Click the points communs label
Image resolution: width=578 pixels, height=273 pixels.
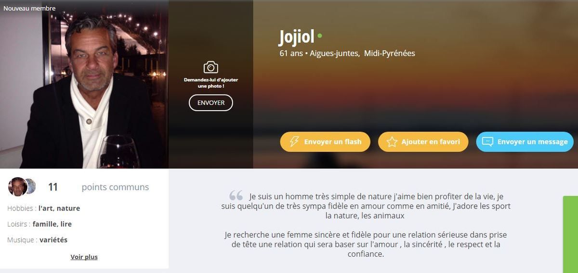point(115,187)
